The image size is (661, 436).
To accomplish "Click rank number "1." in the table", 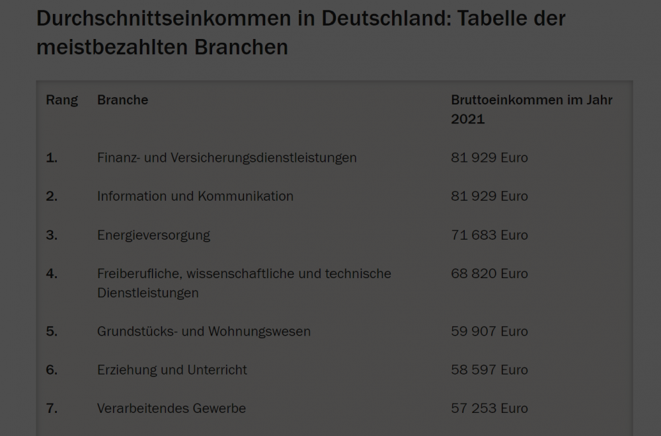I will (52, 158).
